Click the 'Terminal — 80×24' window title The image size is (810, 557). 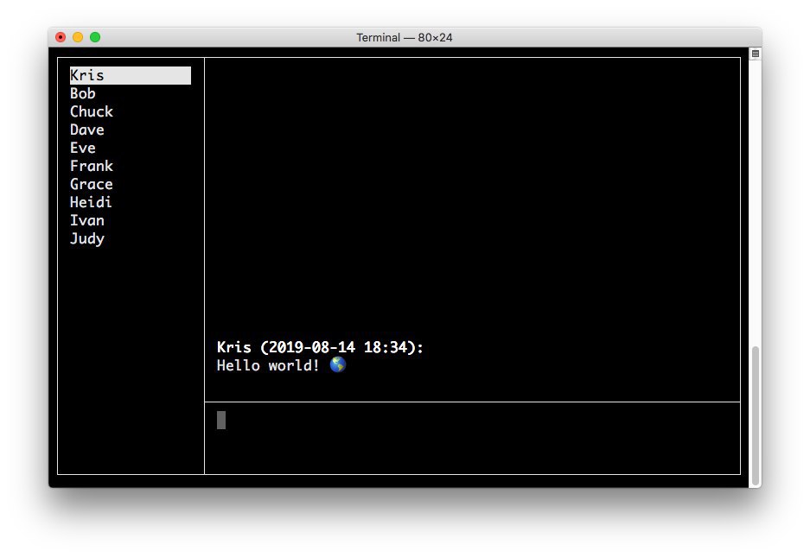click(405, 38)
